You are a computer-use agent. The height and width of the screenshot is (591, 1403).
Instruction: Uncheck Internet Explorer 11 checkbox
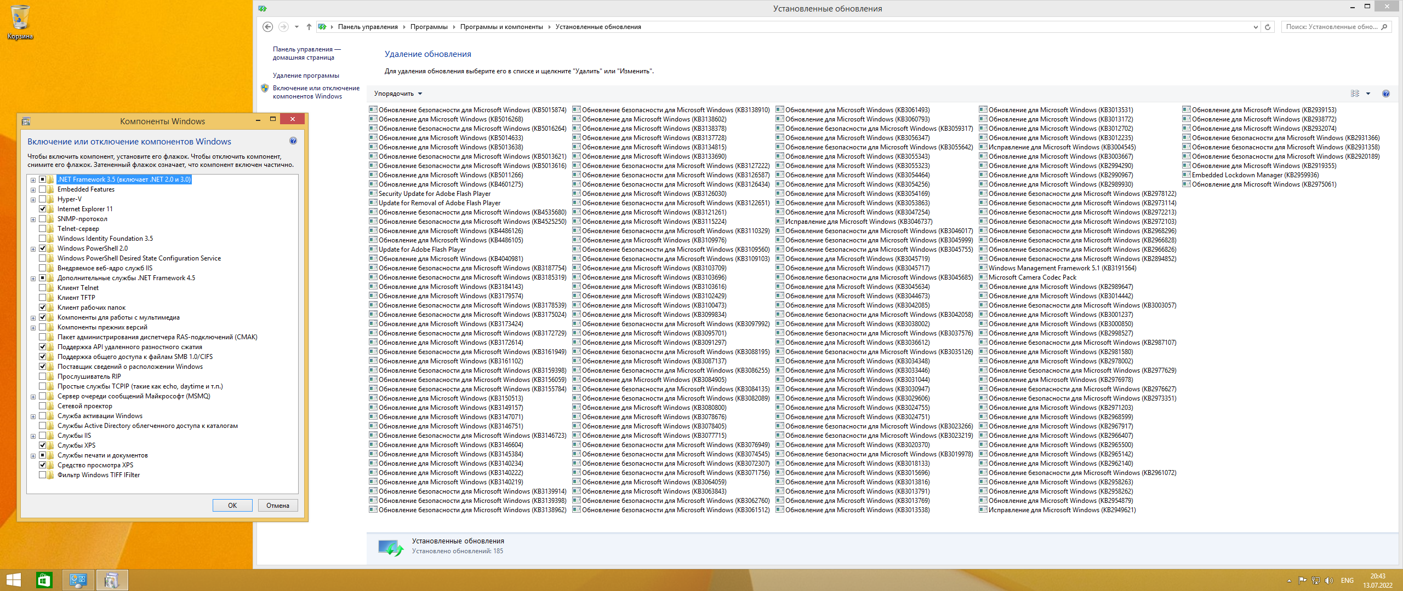[x=42, y=209]
